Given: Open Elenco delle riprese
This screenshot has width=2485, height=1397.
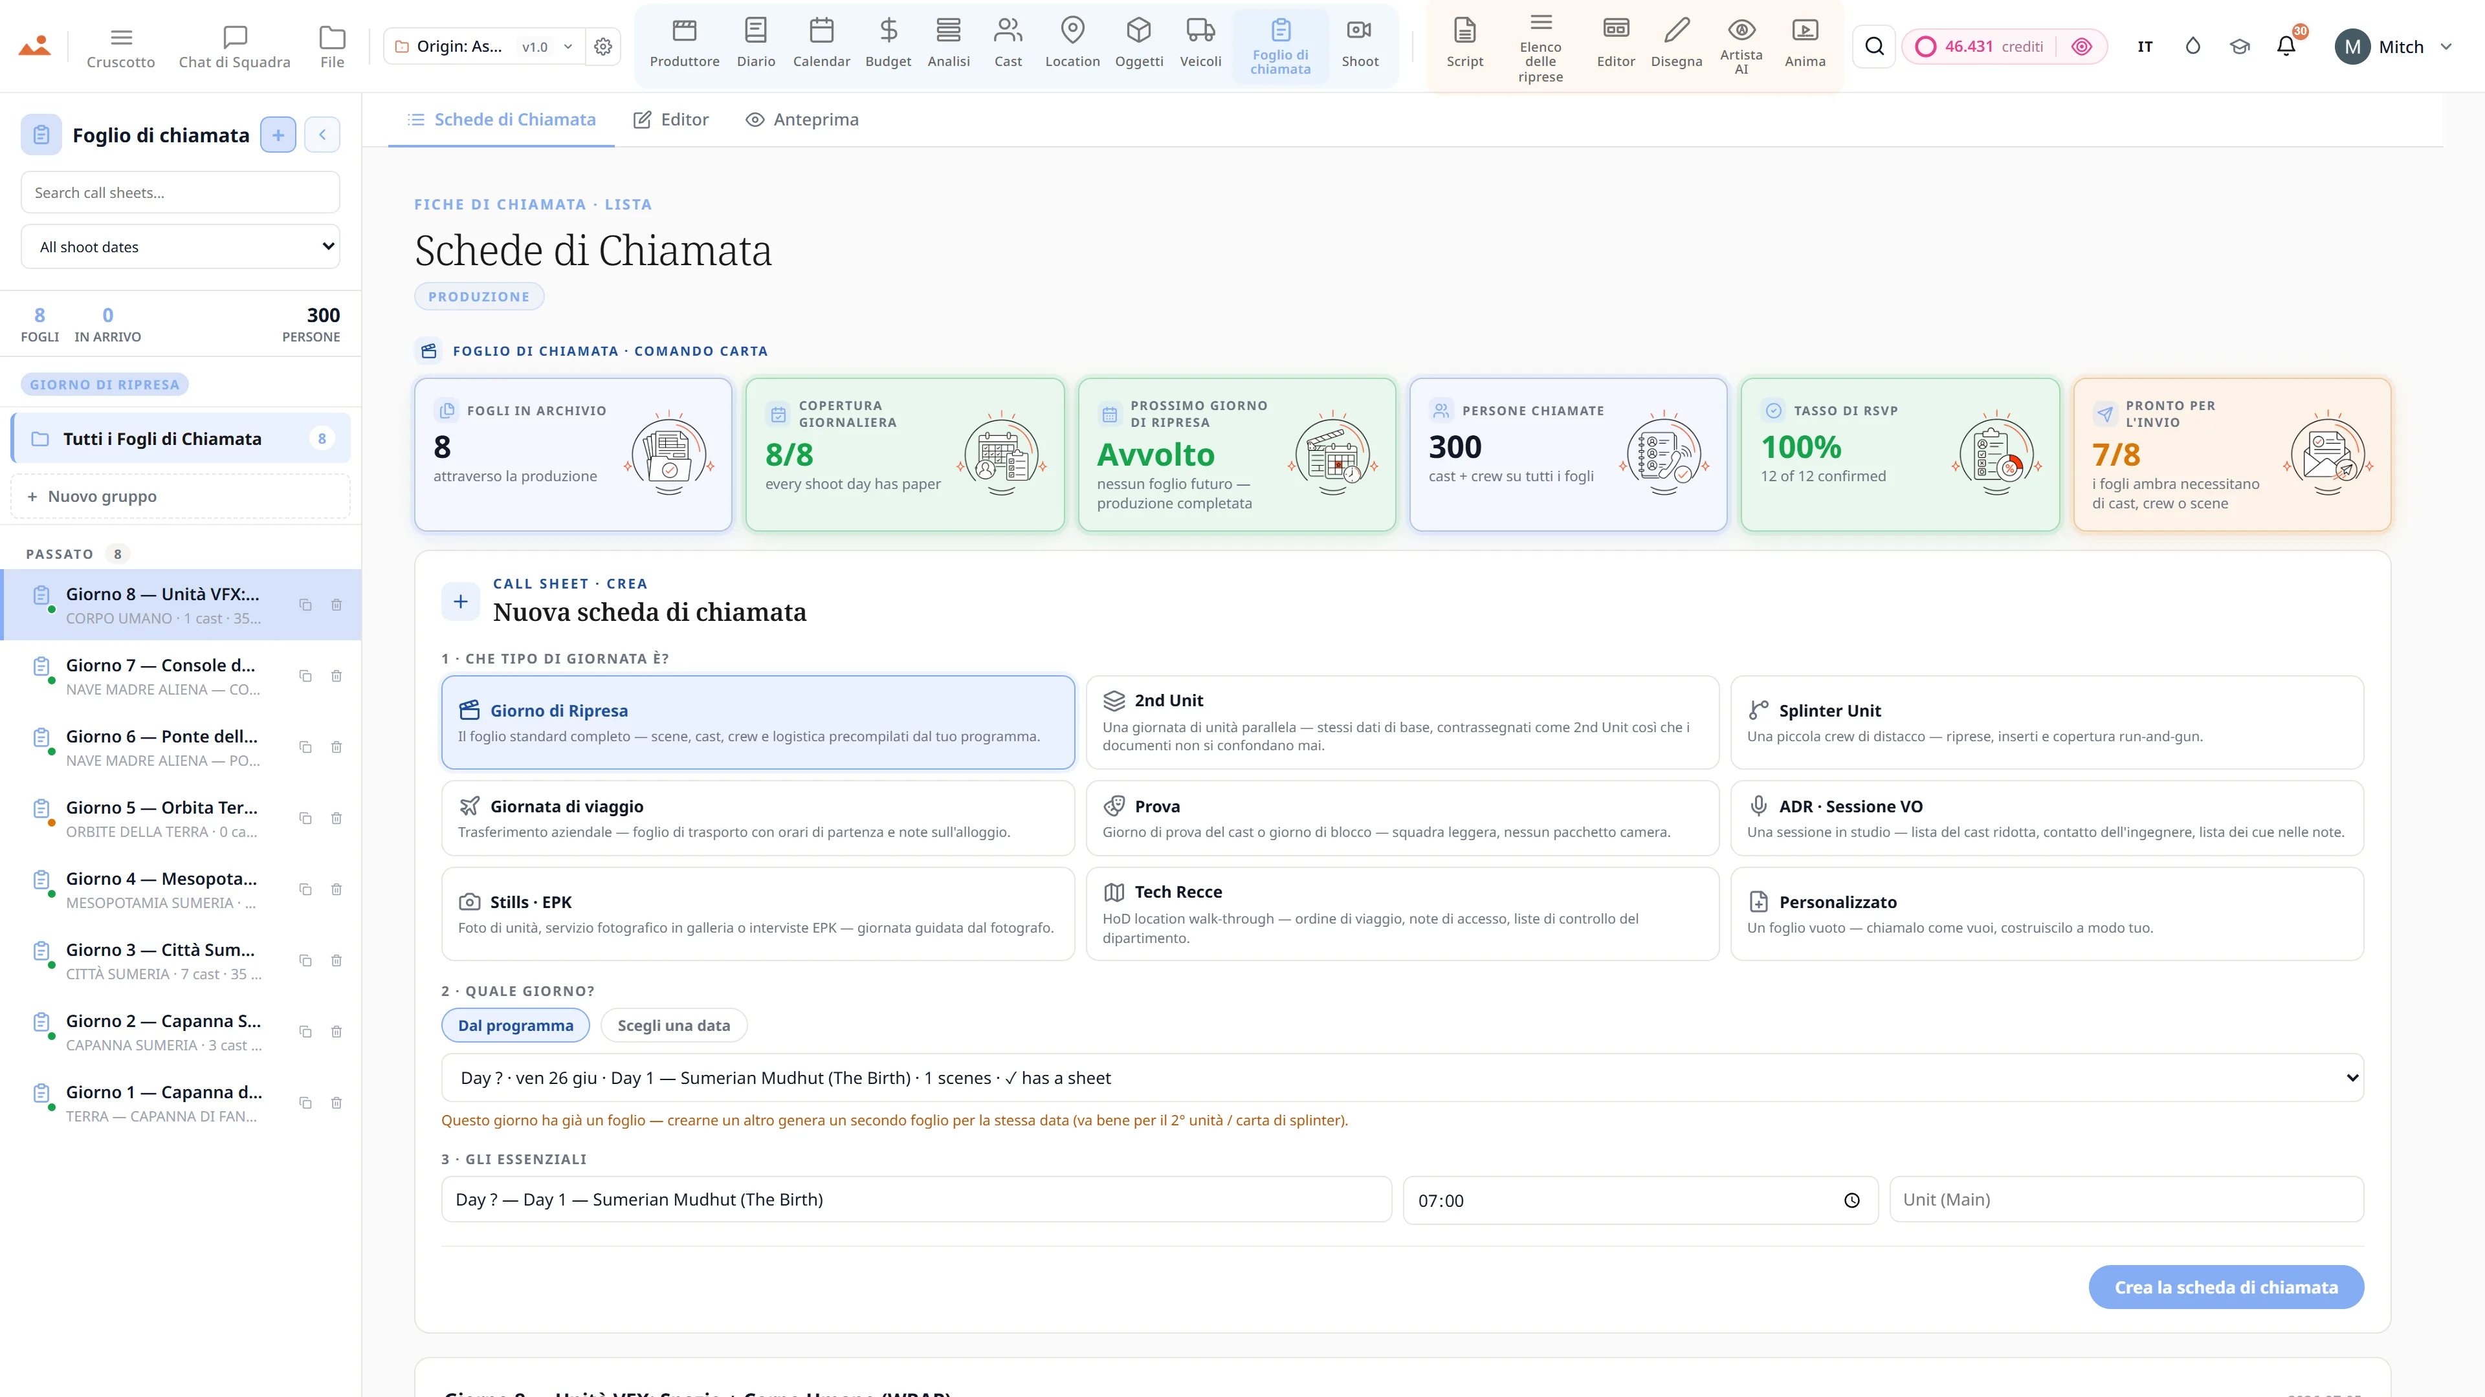Looking at the screenshot, I should (1540, 47).
